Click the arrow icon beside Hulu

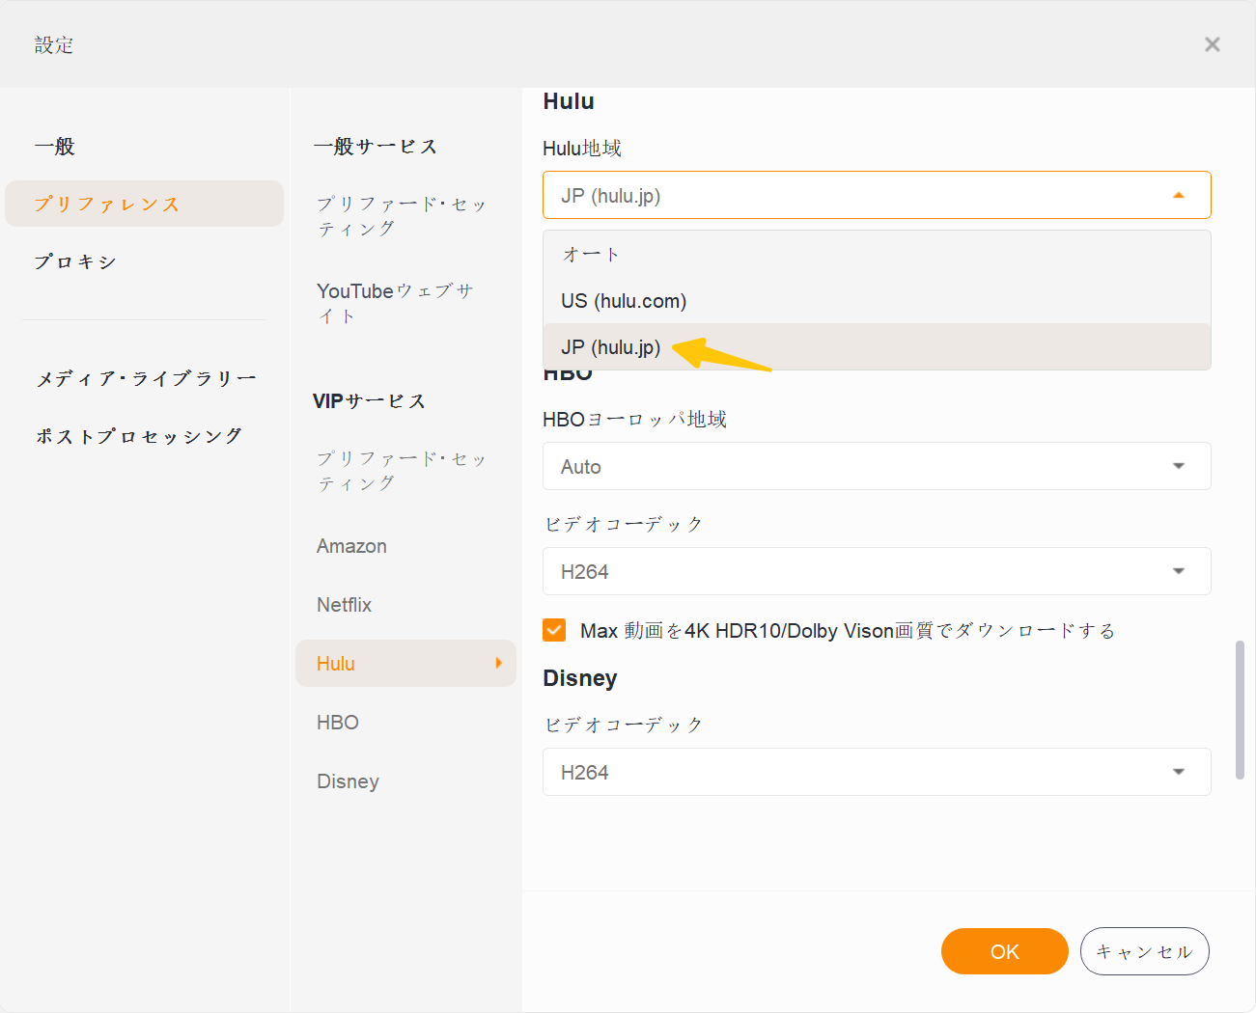[499, 663]
